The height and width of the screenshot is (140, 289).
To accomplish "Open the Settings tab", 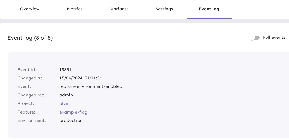I will click(x=164, y=9).
